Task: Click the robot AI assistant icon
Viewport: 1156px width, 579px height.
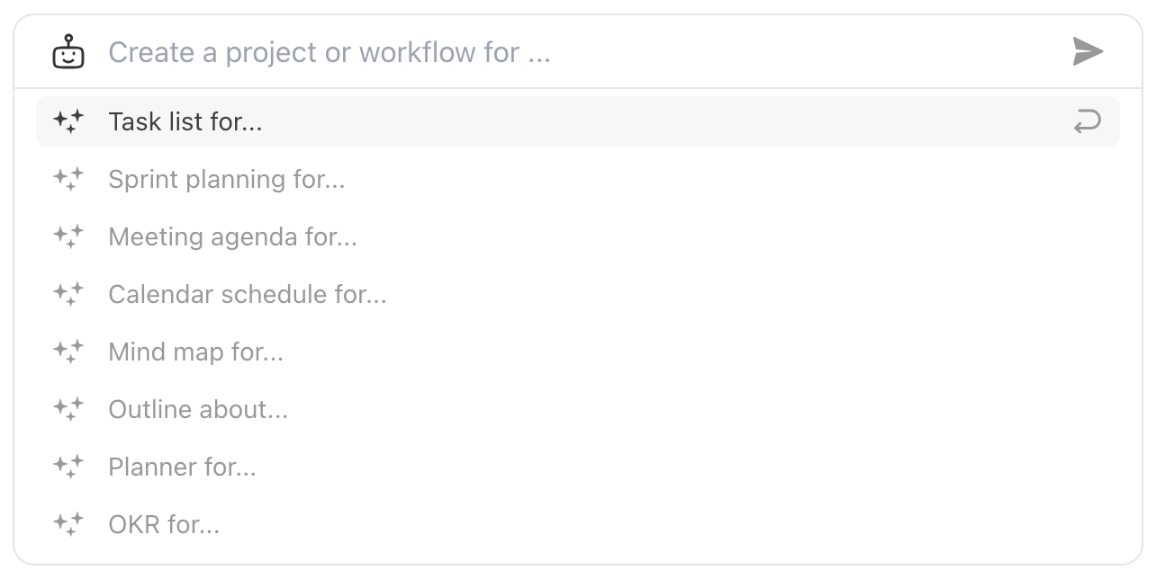Action: [68, 52]
